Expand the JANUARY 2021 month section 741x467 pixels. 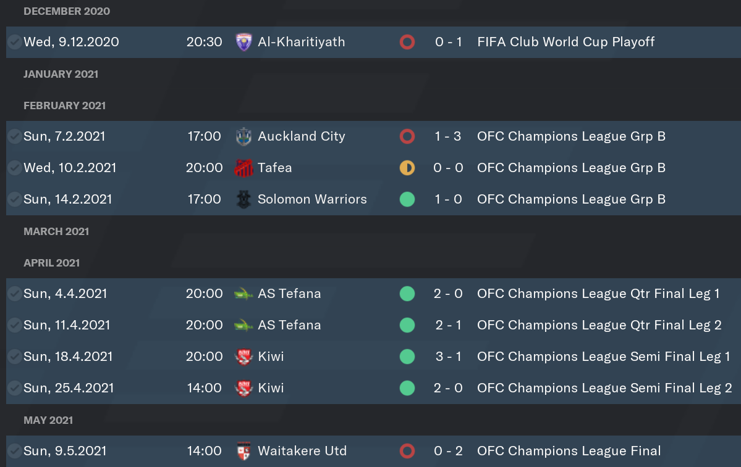click(x=61, y=74)
